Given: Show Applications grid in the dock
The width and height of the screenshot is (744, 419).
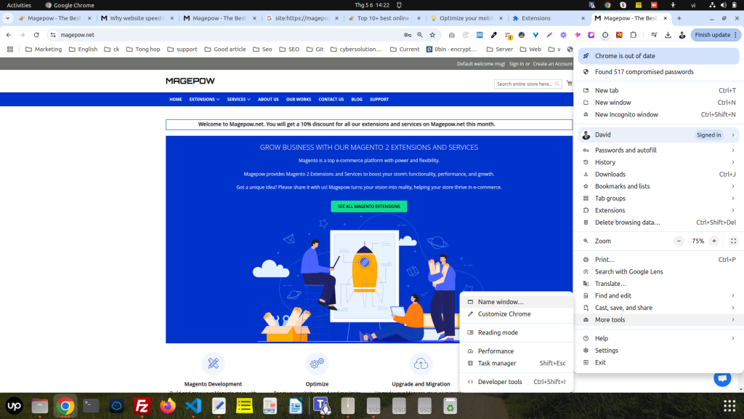Looking at the screenshot, I should (x=729, y=406).
